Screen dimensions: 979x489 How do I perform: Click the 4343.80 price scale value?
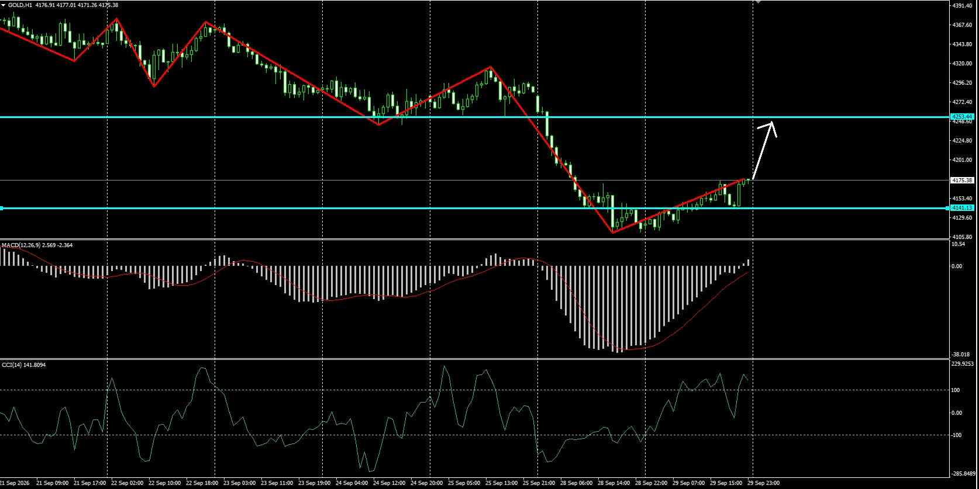(x=962, y=44)
